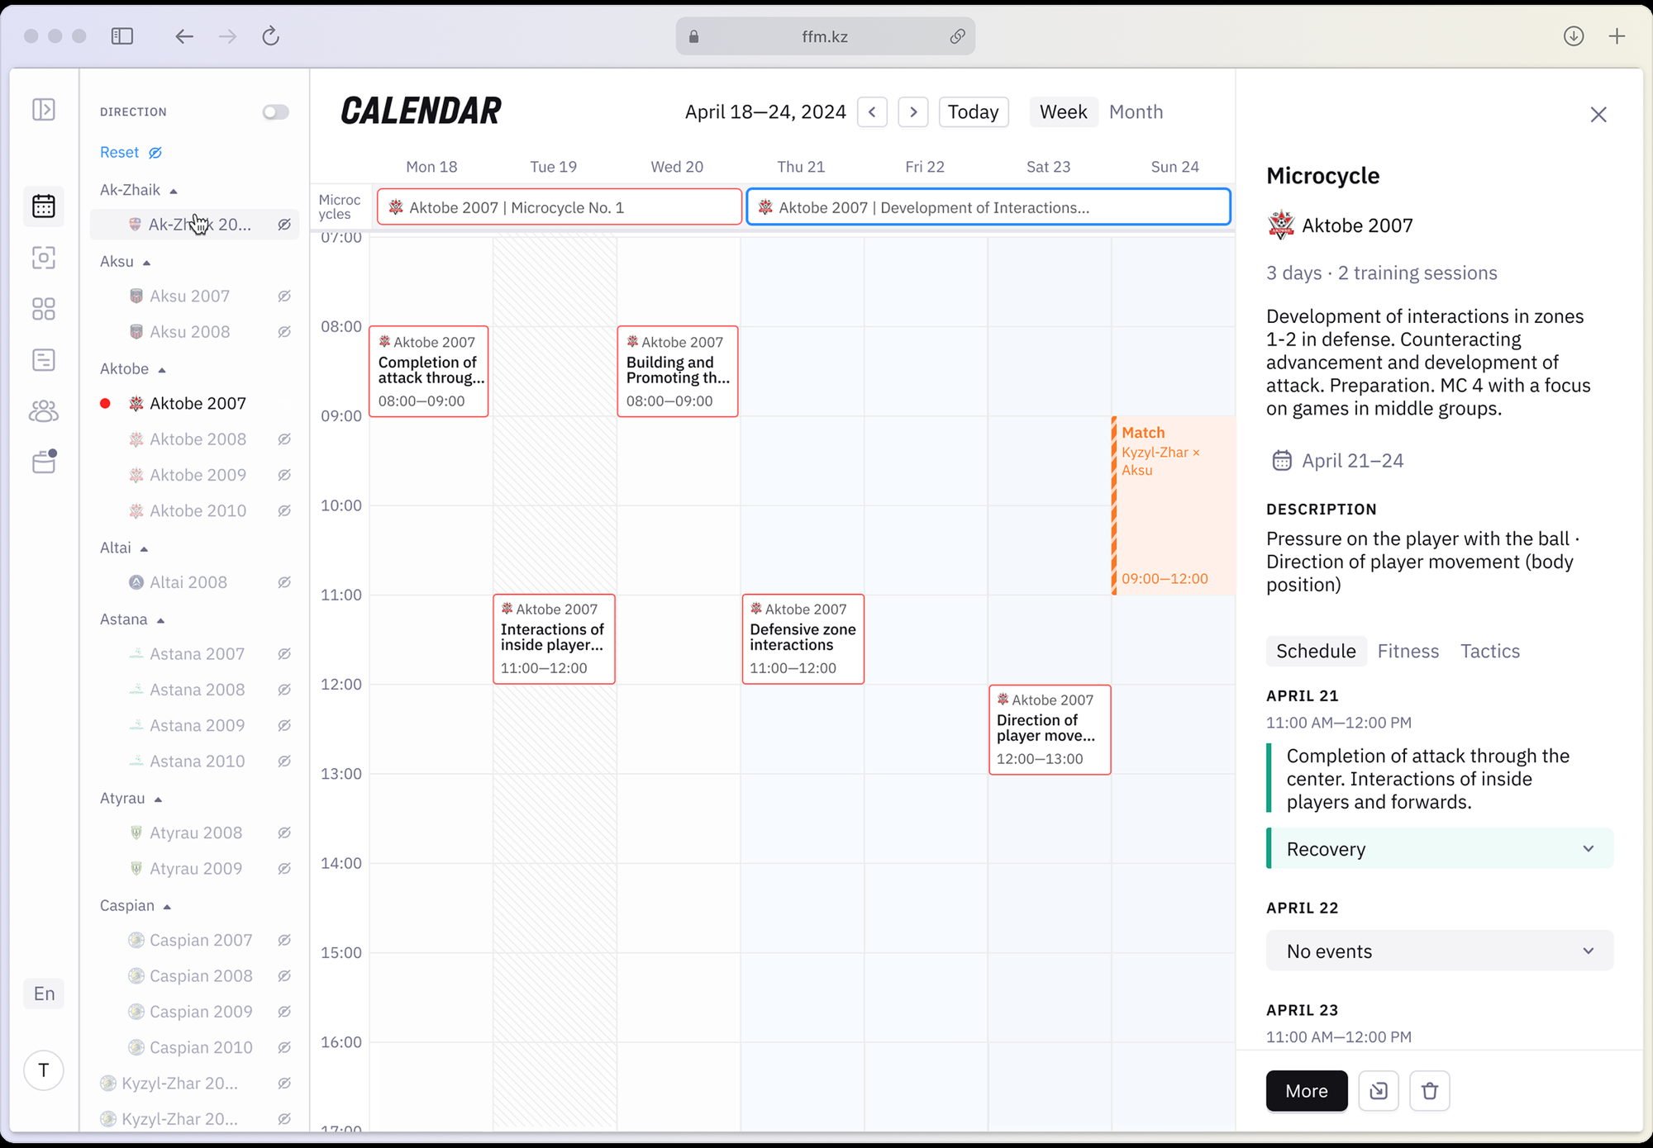Open user avatar T at bottom left
This screenshot has height=1148, width=1653.
point(44,1070)
